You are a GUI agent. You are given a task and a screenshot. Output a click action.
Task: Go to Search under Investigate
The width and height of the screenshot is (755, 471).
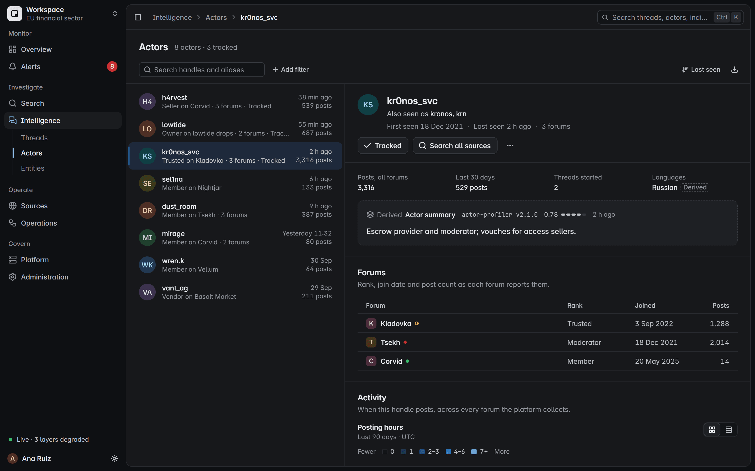coord(63,103)
